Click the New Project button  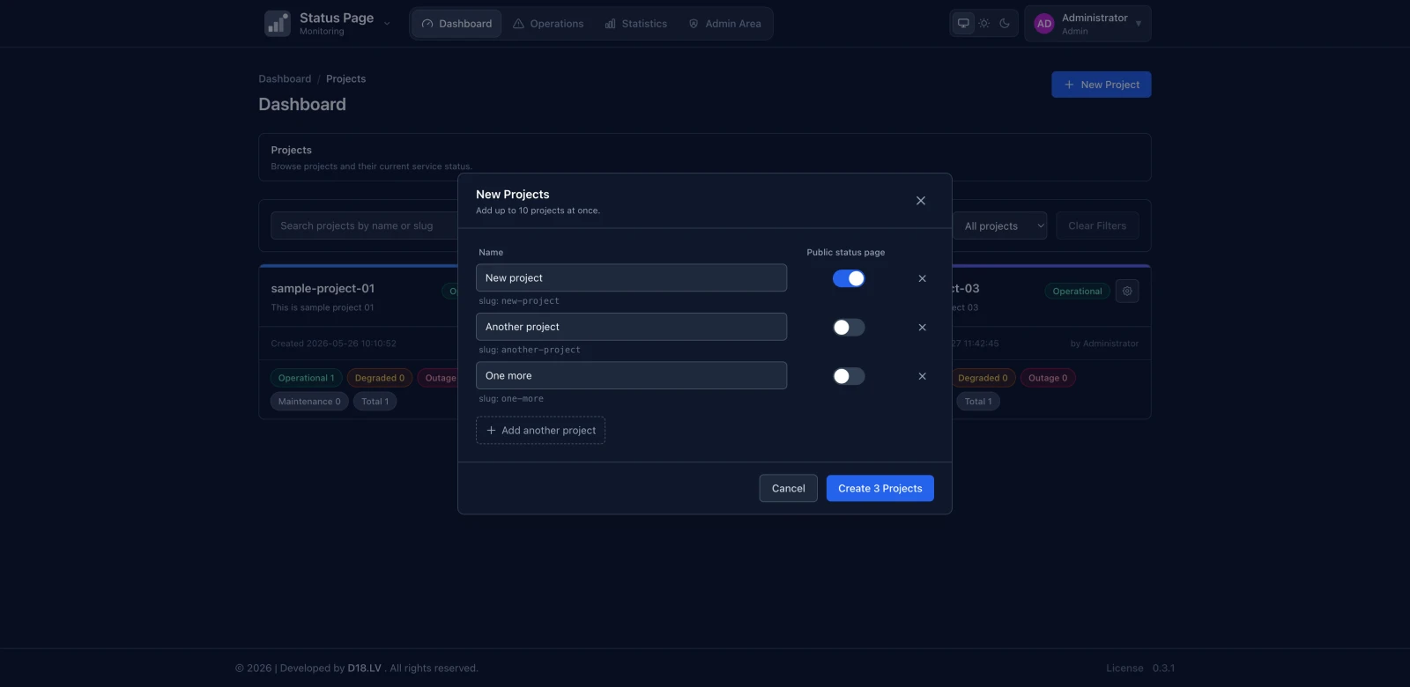pyautogui.click(x=1102, y=85)
